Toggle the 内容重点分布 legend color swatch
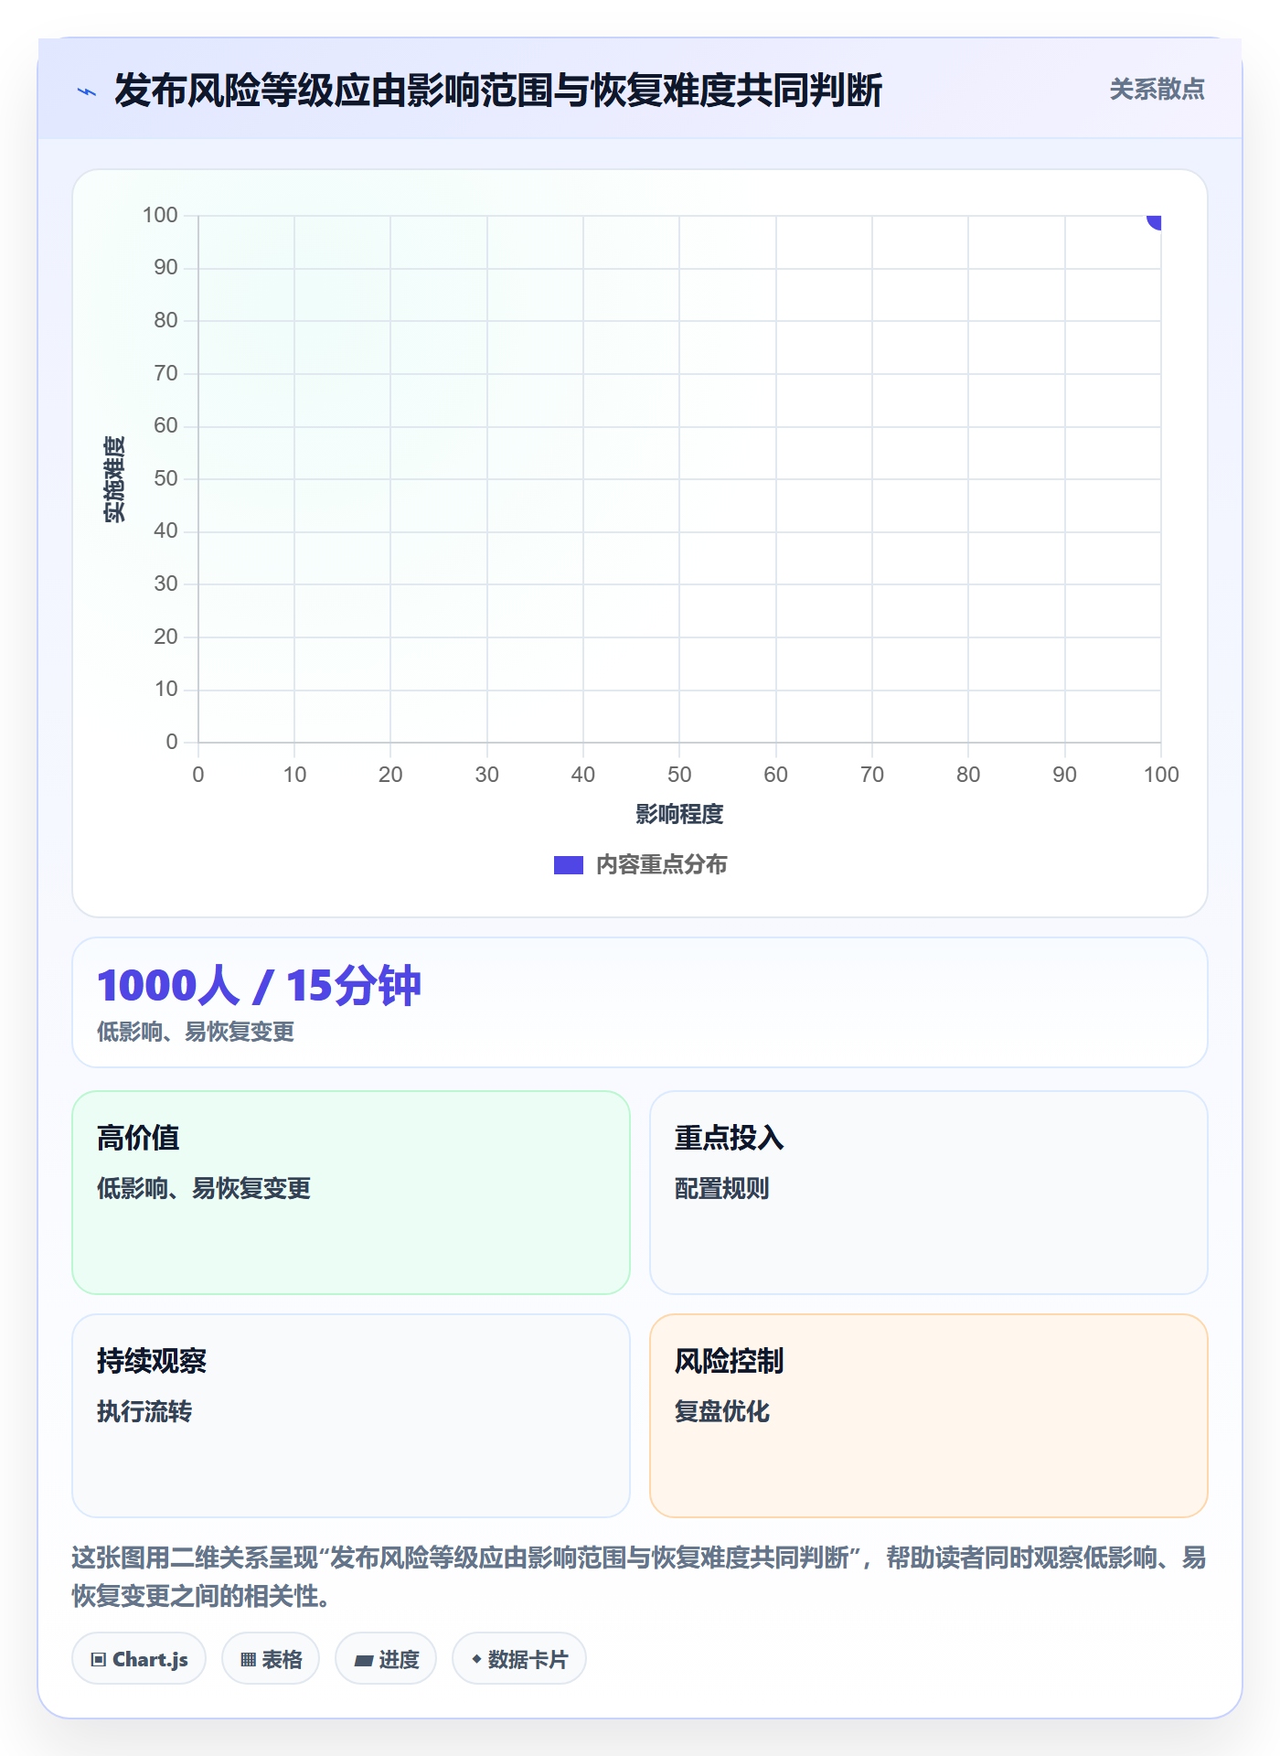Viewport: 1280px width, 1756px height. (568, 865)
